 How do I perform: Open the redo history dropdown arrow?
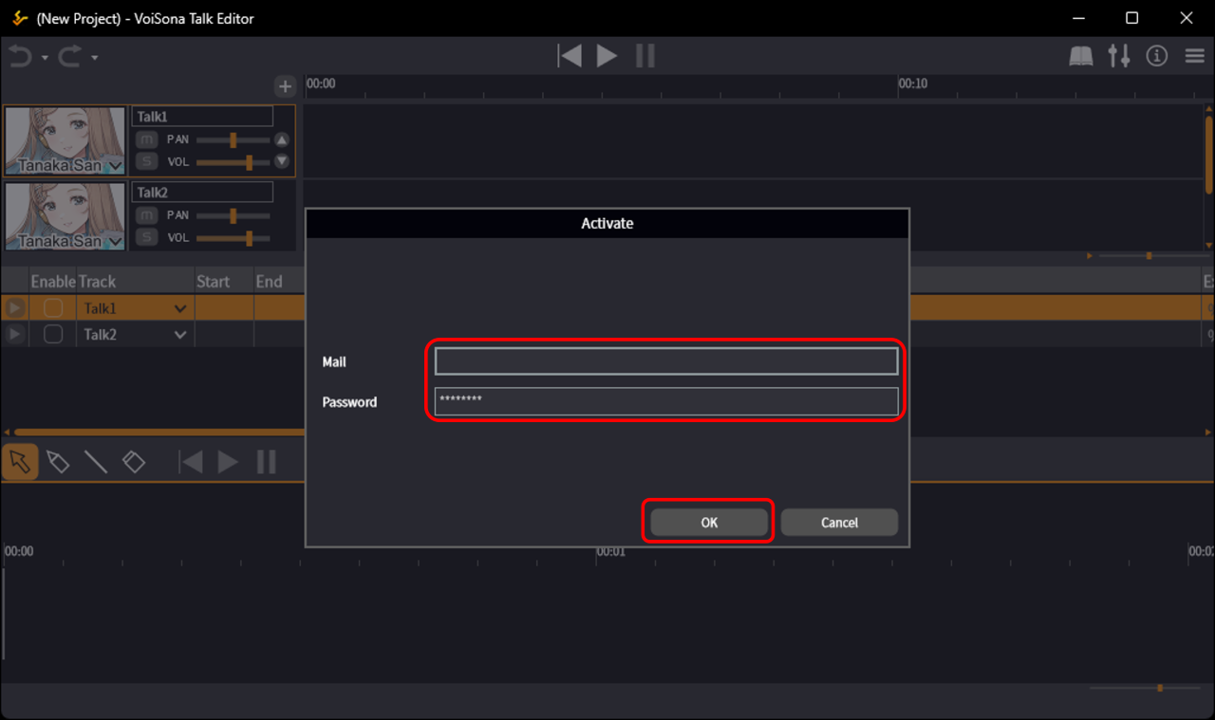click(95, 58)
